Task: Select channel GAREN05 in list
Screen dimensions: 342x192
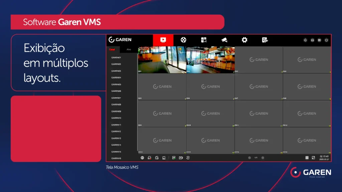Action: point(116,84)
